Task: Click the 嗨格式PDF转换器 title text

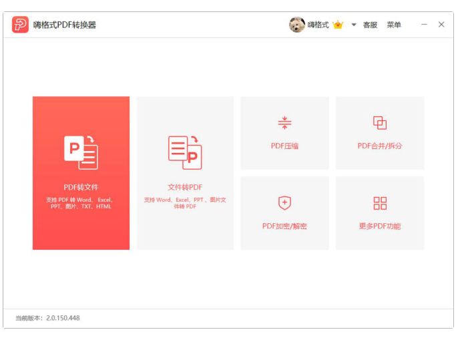Action: (65, 25)
